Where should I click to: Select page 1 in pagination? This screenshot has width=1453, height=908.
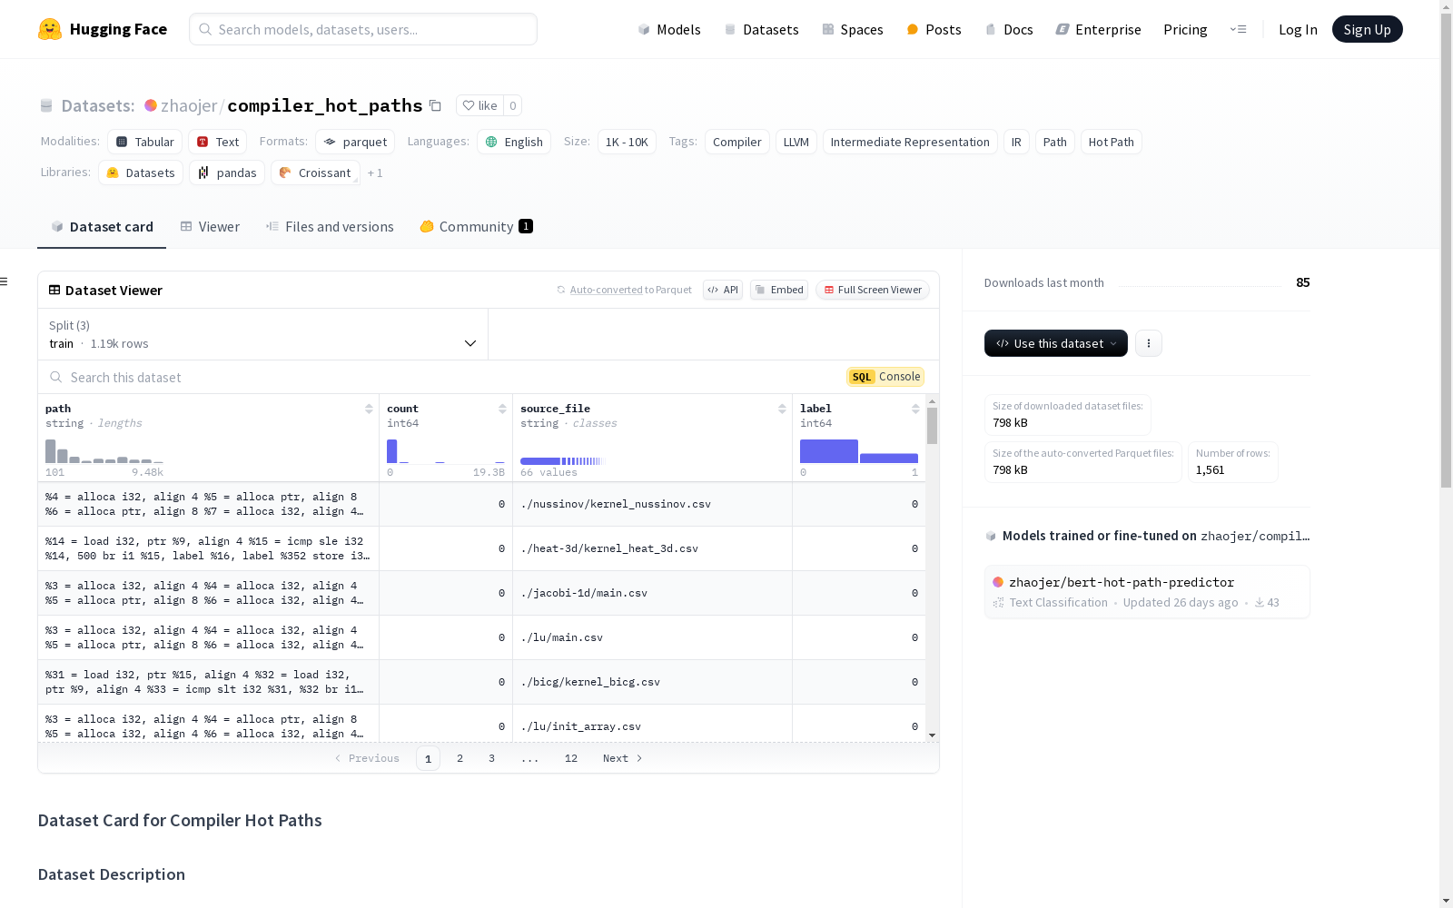pos(428,758)
